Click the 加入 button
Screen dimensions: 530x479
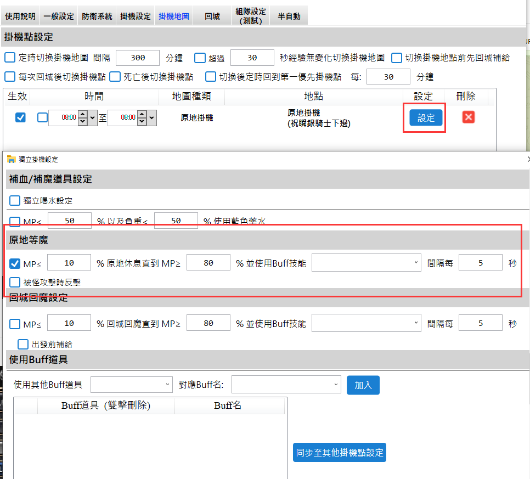[363, 385]
